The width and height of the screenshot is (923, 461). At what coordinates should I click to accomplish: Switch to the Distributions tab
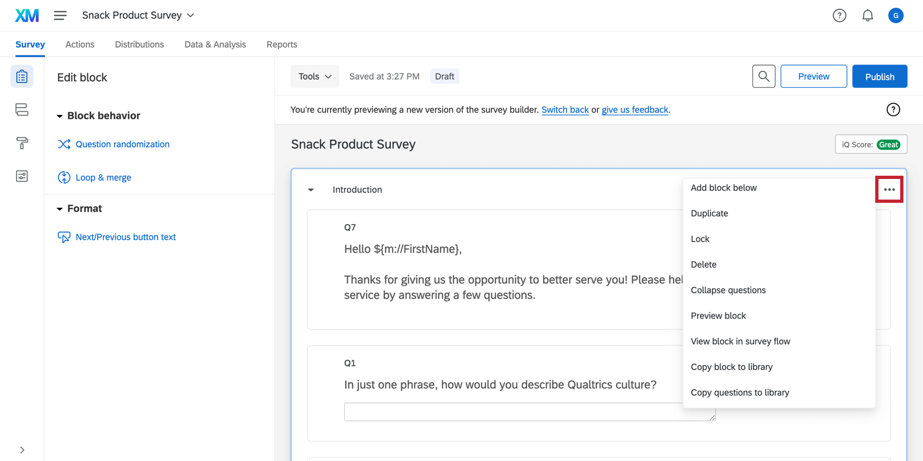pyautogui.click(x=139, y=44)
